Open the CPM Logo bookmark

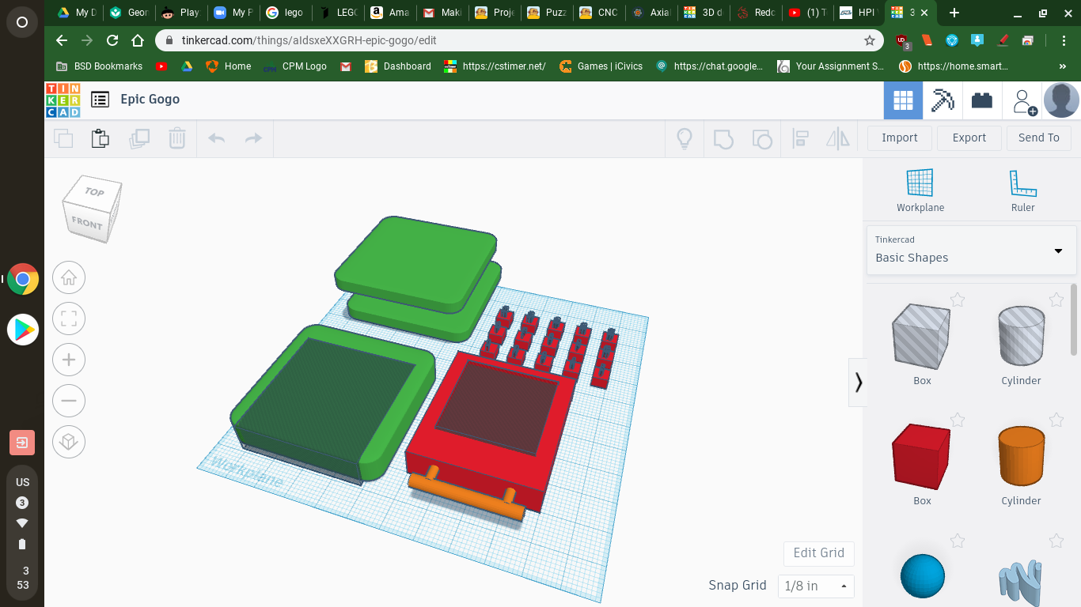coord(295,66)
